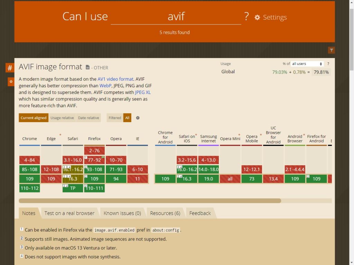Click the AVIF image format heading
This screenshot has height=265, width=354.
point(50,67)
